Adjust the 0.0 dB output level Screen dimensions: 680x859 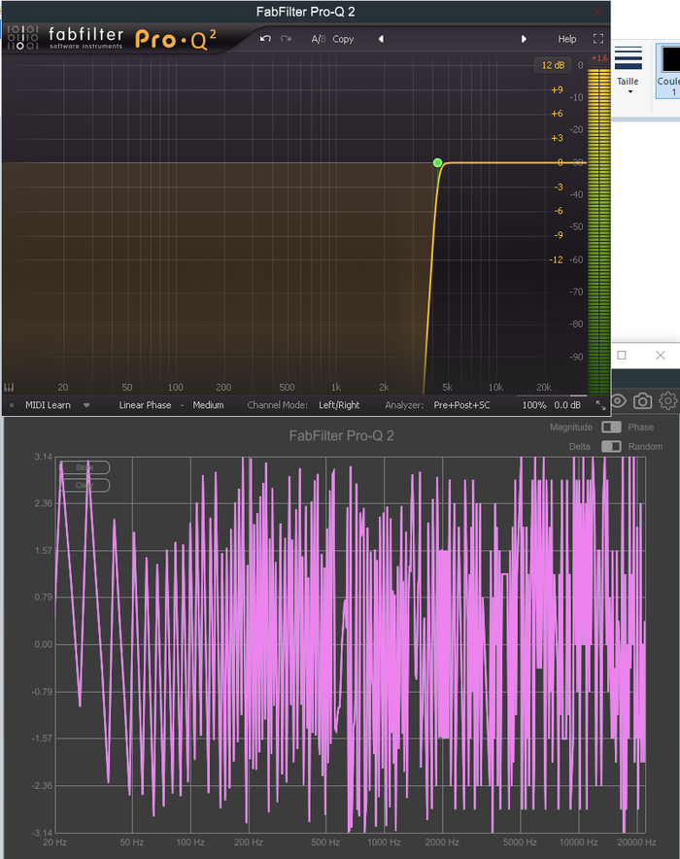(567, 405)
